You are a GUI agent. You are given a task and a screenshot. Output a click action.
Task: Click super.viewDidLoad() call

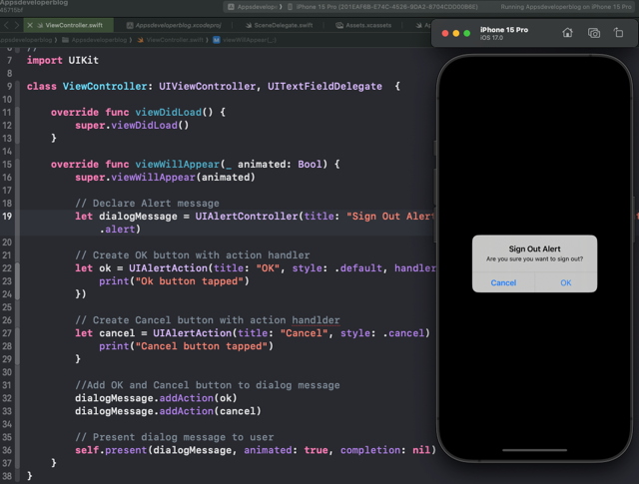click(x=132, y=126)
